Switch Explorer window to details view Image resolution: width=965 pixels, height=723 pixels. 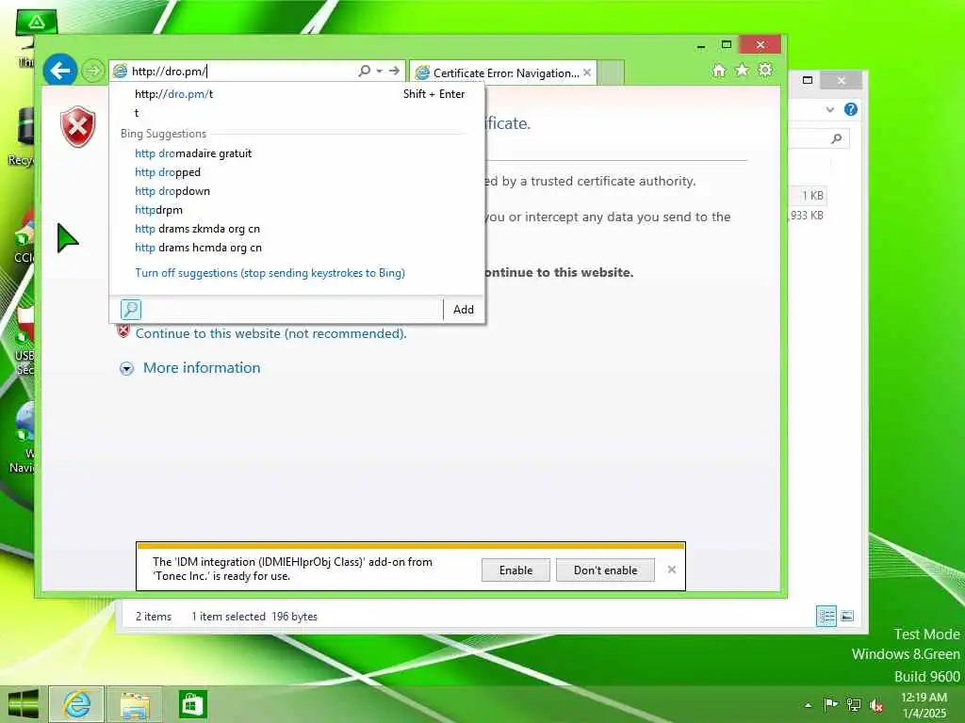[x=826, y=616]
